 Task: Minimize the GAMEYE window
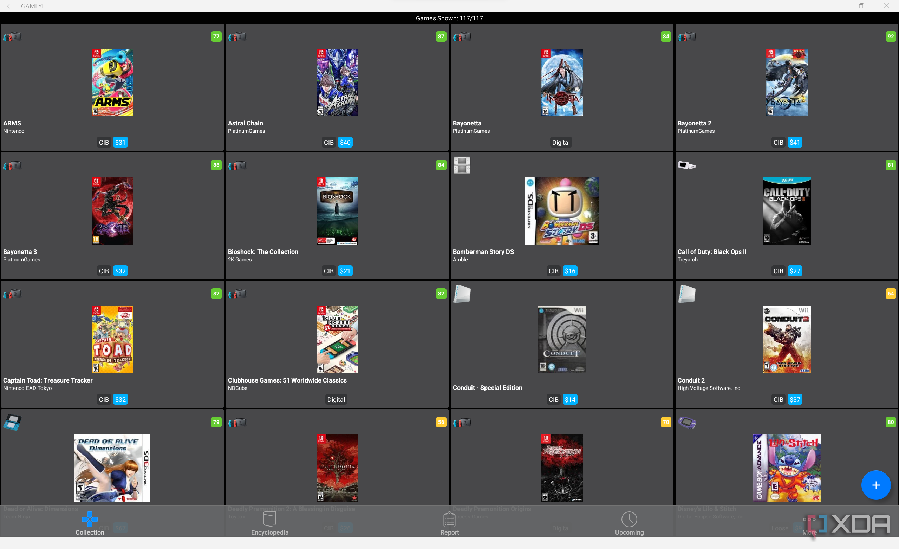837,6
